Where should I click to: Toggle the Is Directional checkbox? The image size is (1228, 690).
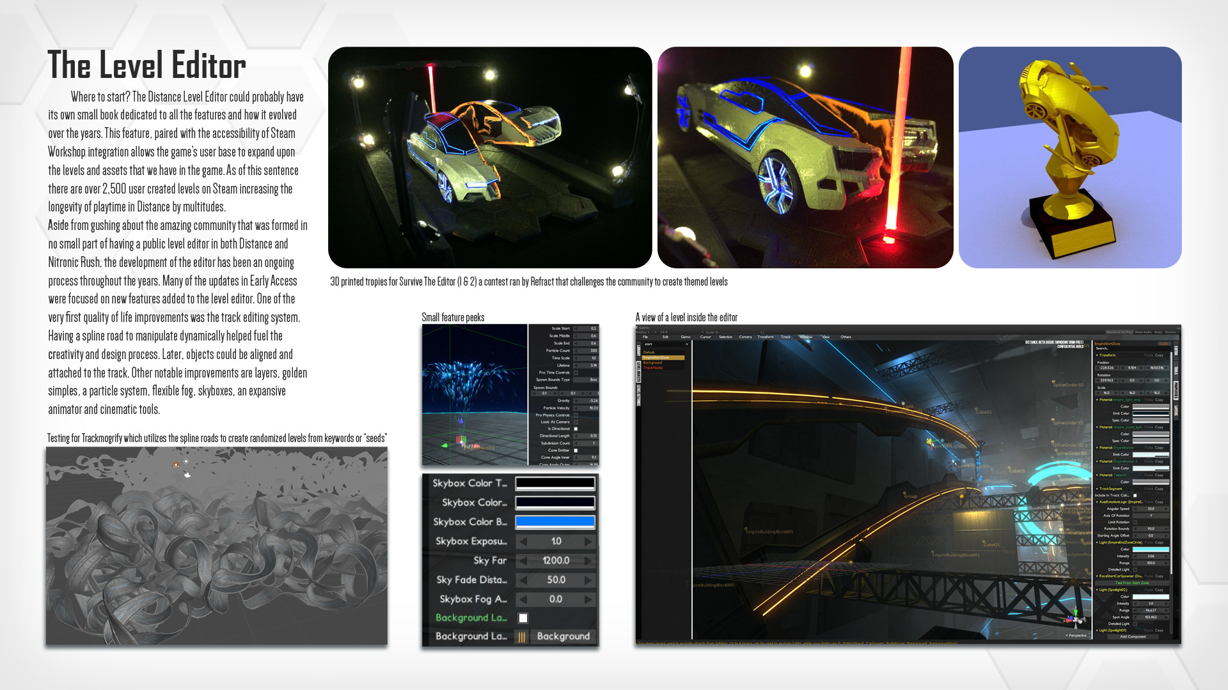coord(576,429)
